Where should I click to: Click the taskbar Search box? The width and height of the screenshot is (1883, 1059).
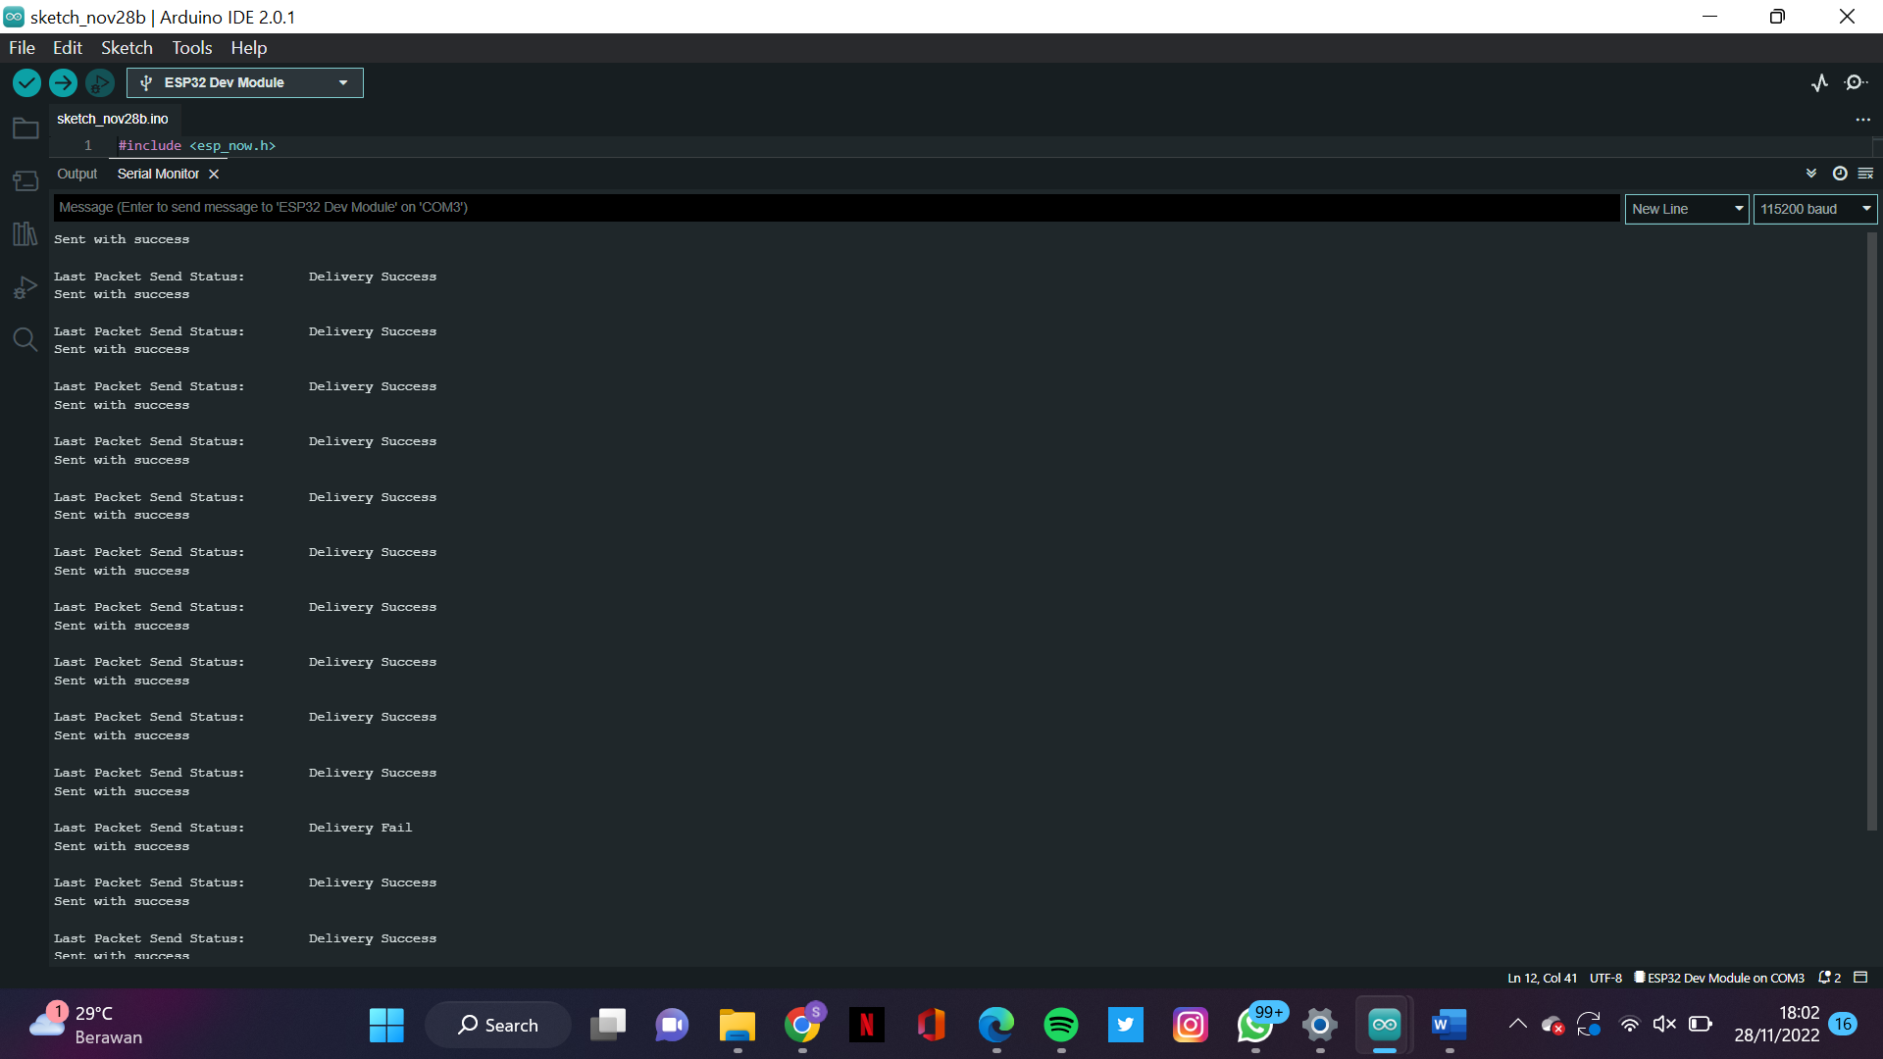pos(498,1025)
